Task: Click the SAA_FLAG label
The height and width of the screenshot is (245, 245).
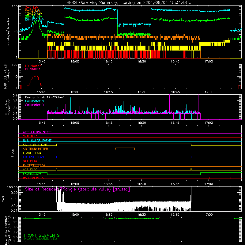Action: [x=30, y=161]
